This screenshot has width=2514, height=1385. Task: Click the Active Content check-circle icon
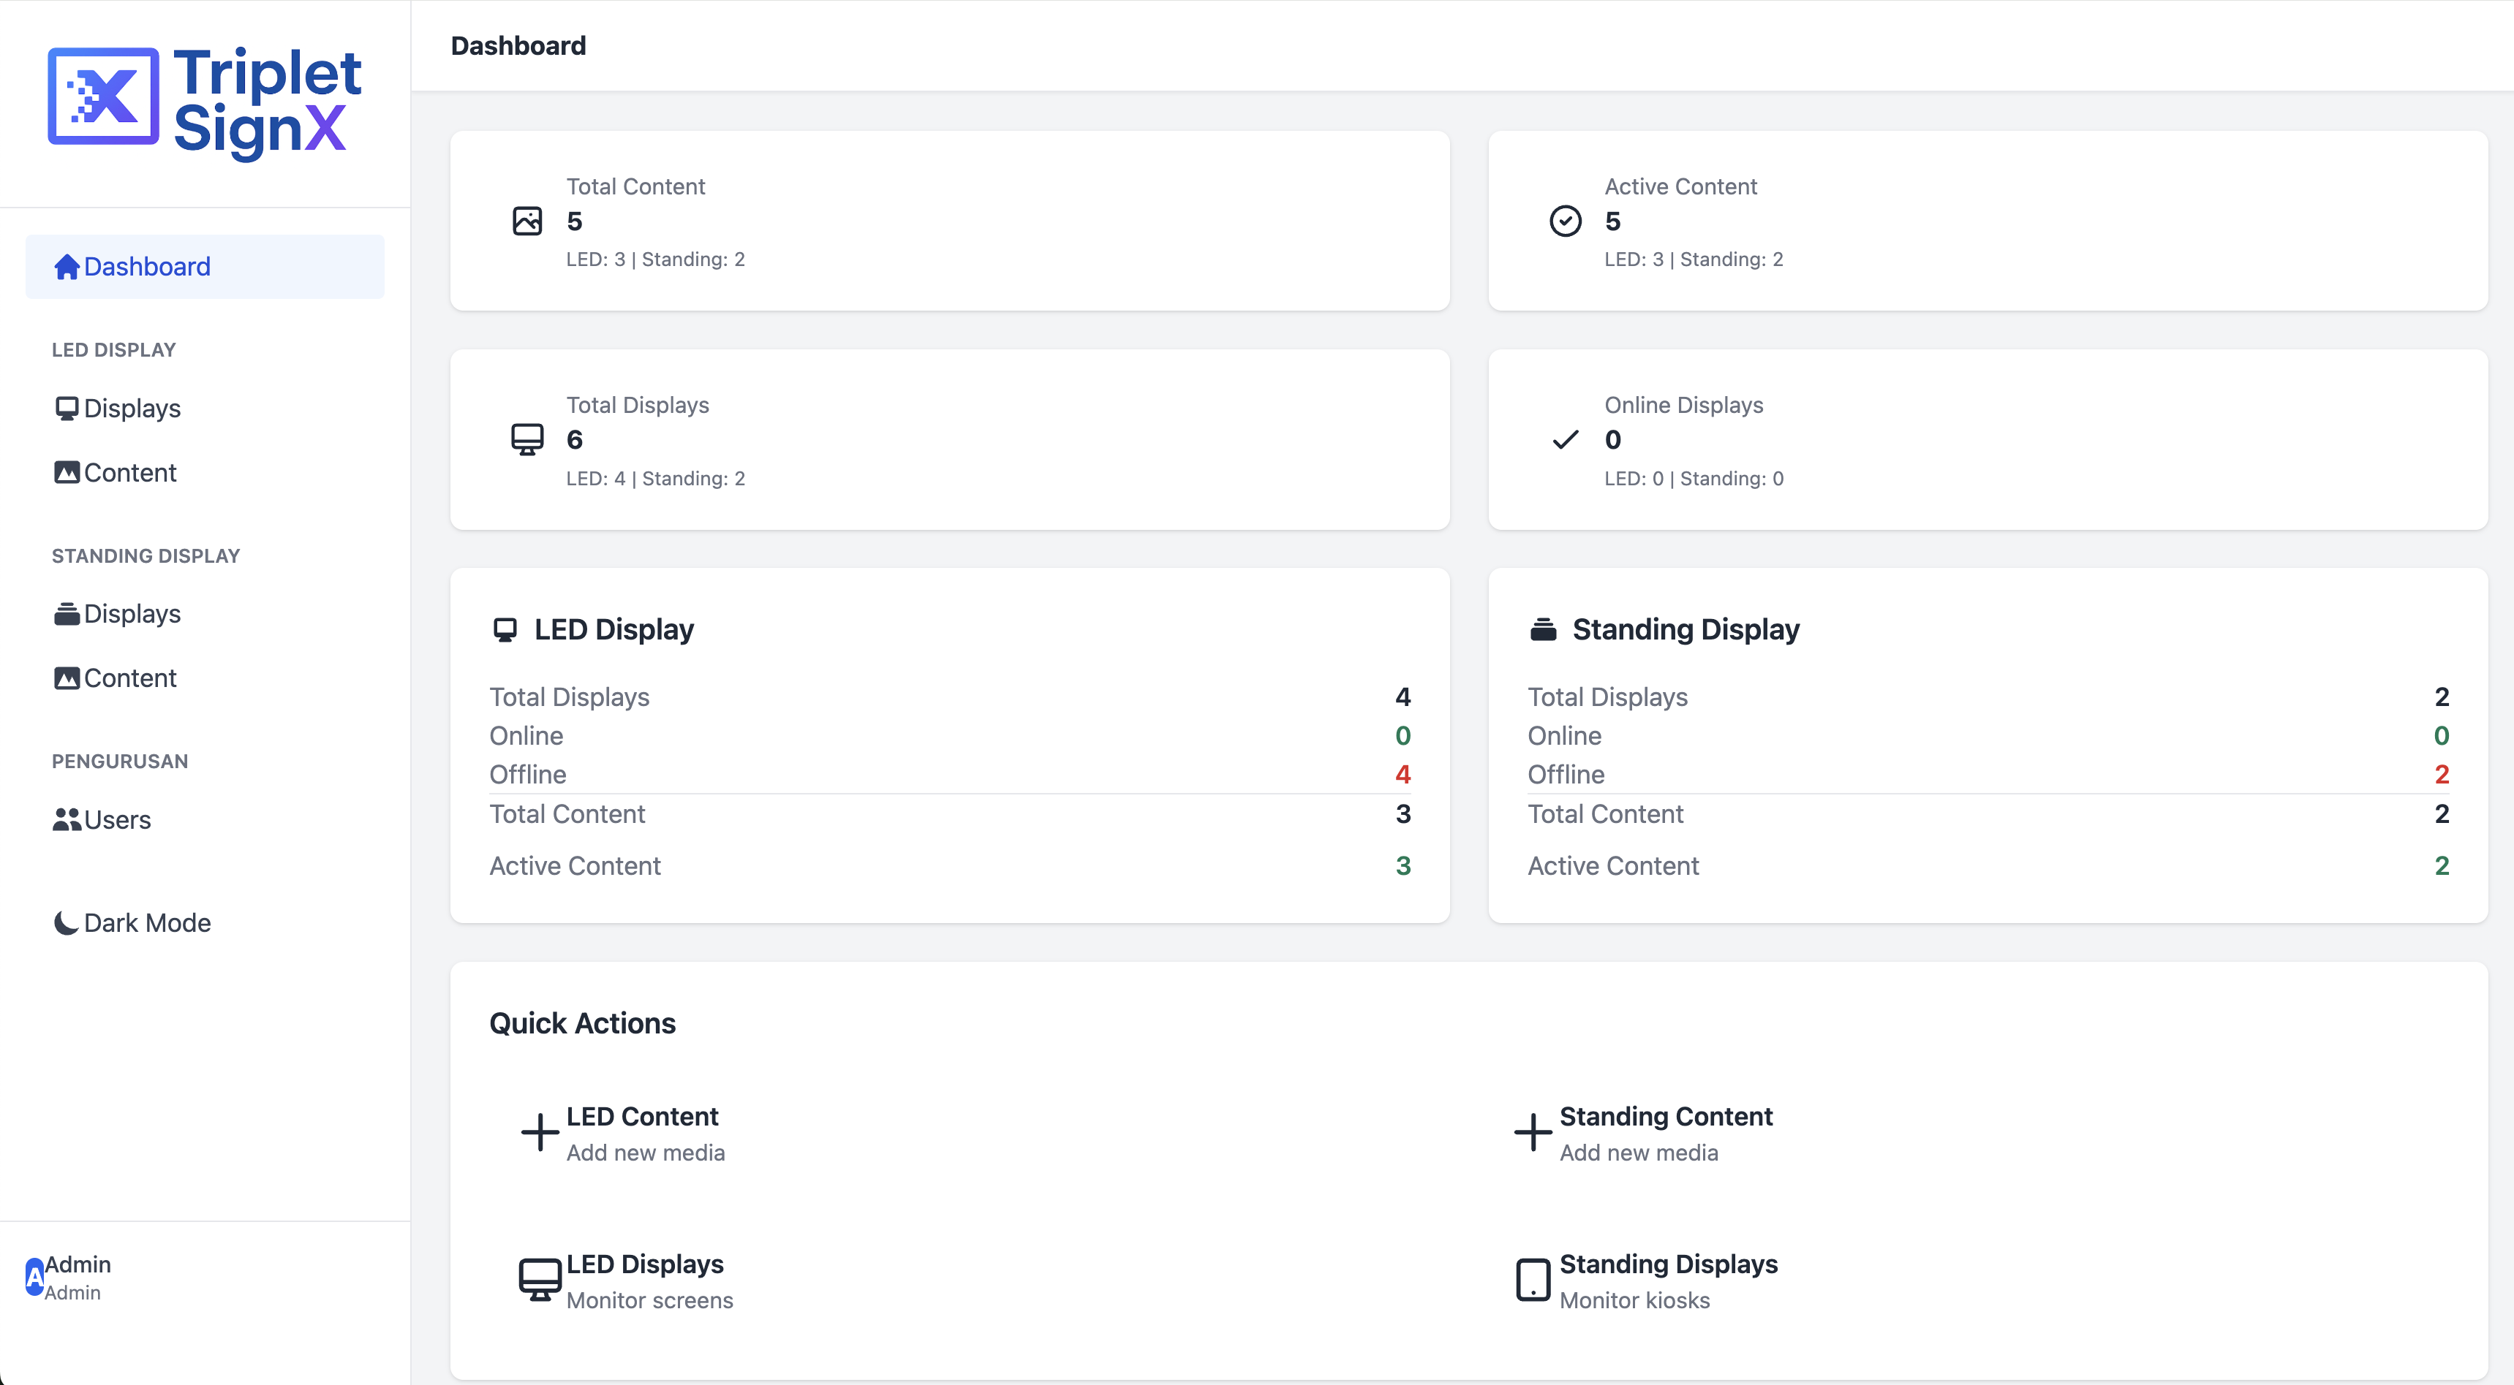[x=1564, y=221]
